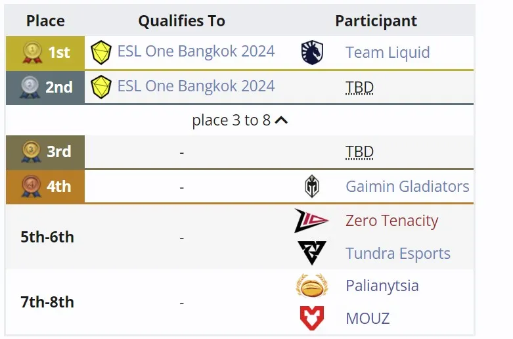
Task: Click the chevron arrow beside place 3 to 8
Action: pos(281,120)
